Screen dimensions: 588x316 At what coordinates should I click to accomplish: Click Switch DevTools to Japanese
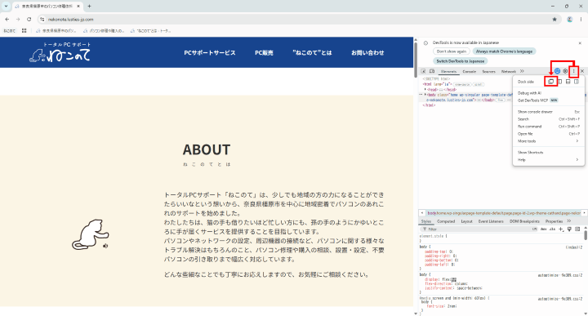pos(460,60)
